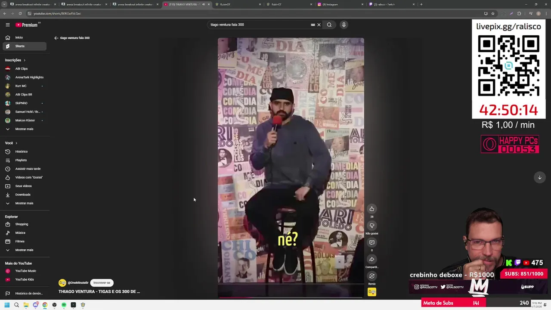Remix this short
551x310 pixels.
(372, 276)
